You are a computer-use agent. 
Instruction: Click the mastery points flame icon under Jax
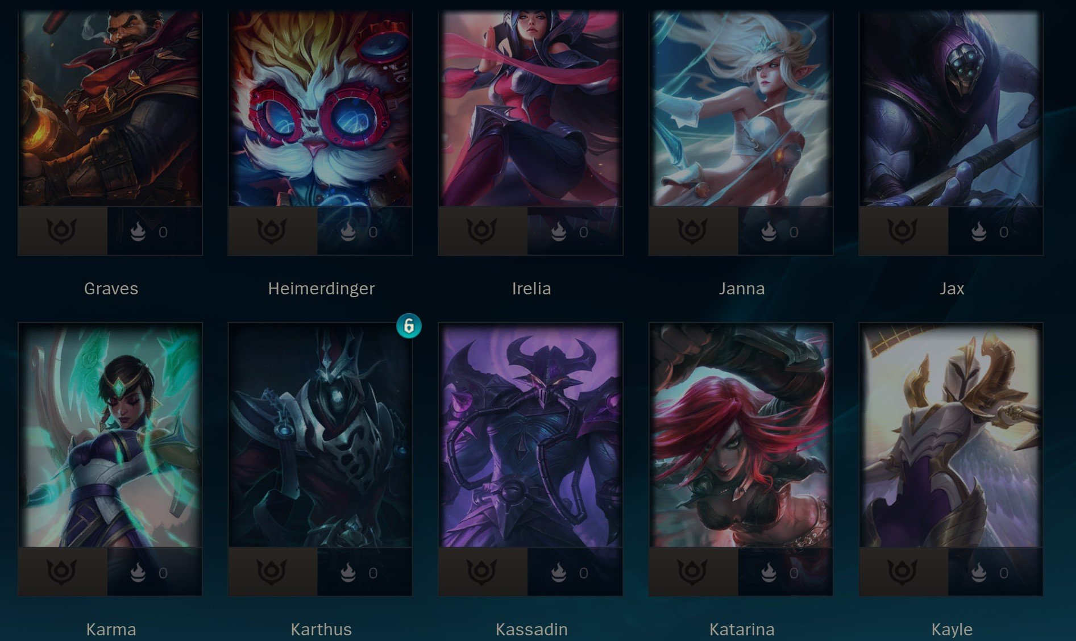click(979, 232)
